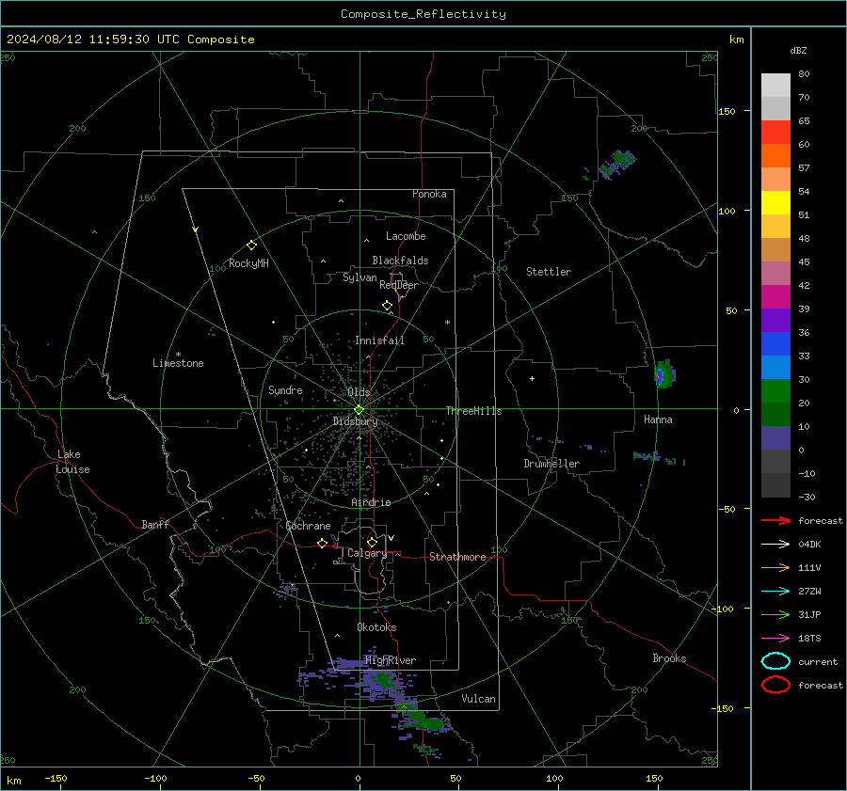
Task: Click the orange 111V arrow in the legend
Action: [775, 567]
